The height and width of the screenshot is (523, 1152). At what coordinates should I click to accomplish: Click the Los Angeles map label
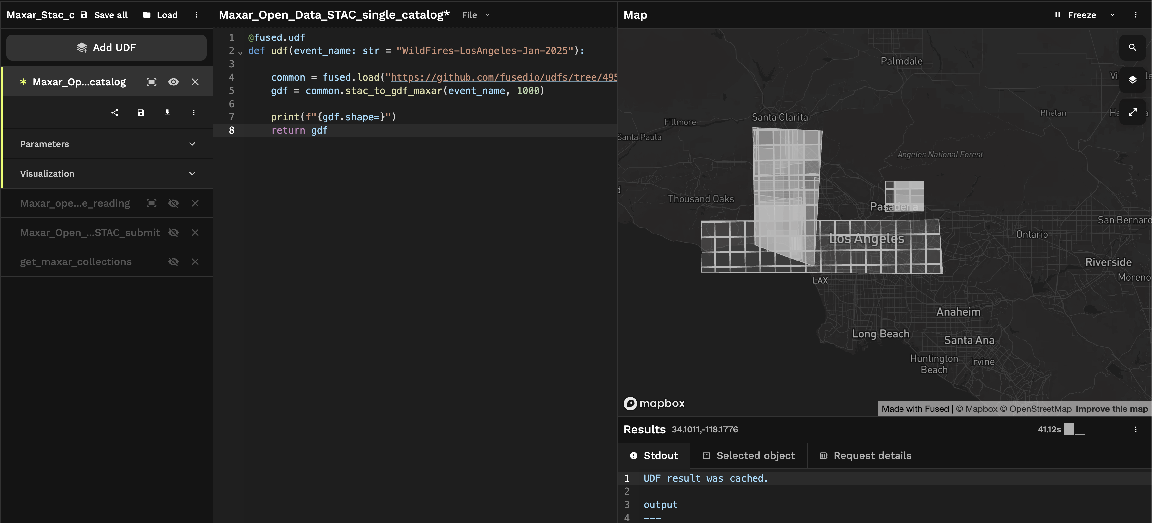[867, 239]
